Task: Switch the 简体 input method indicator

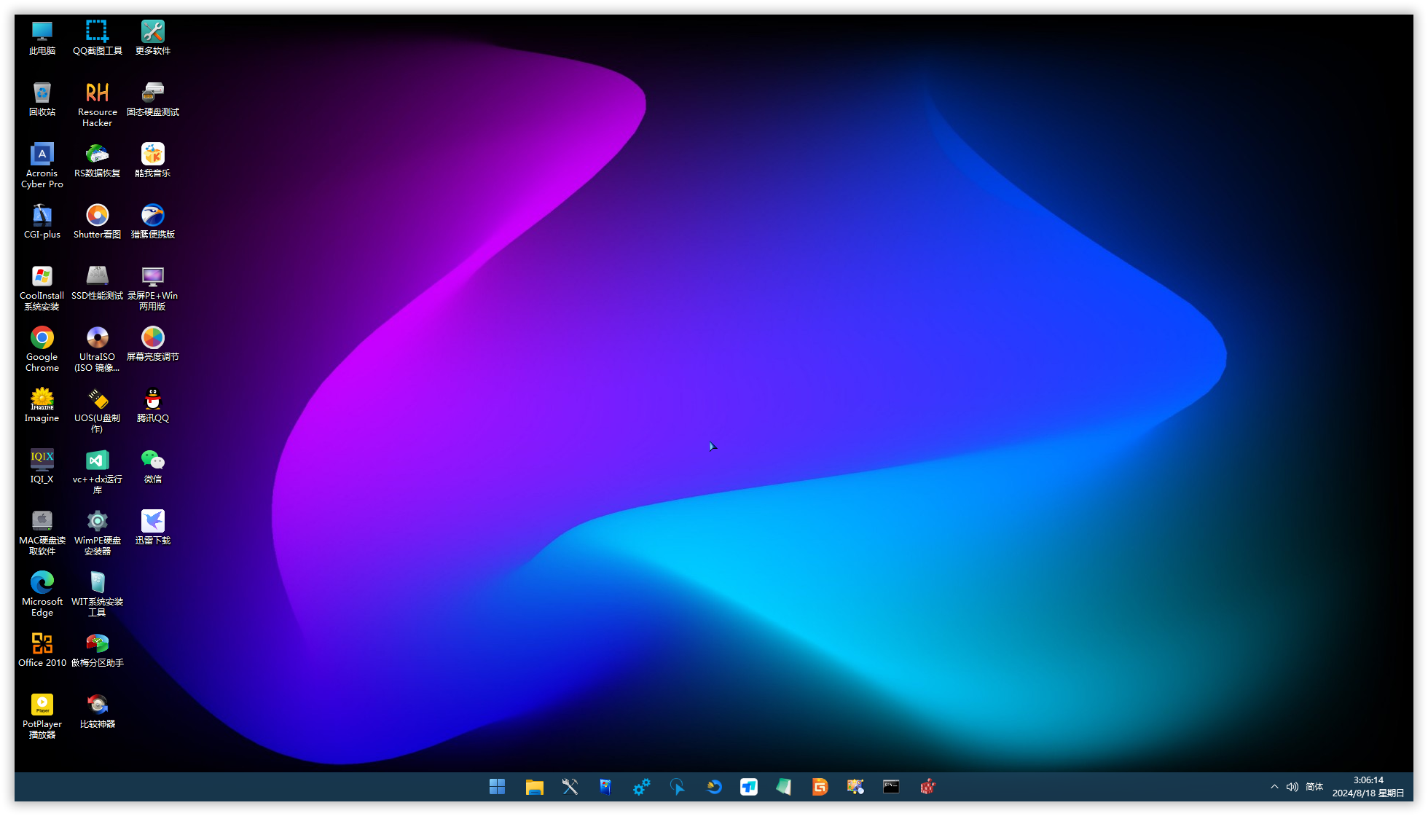Action: 1314,787
